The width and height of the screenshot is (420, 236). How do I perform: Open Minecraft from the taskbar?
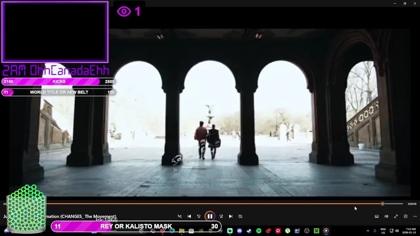[x=316, y=231]
